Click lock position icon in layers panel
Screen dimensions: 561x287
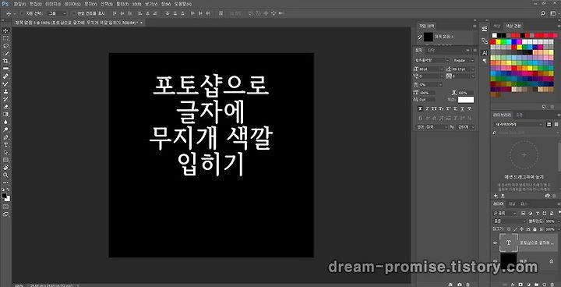(522, 229)
